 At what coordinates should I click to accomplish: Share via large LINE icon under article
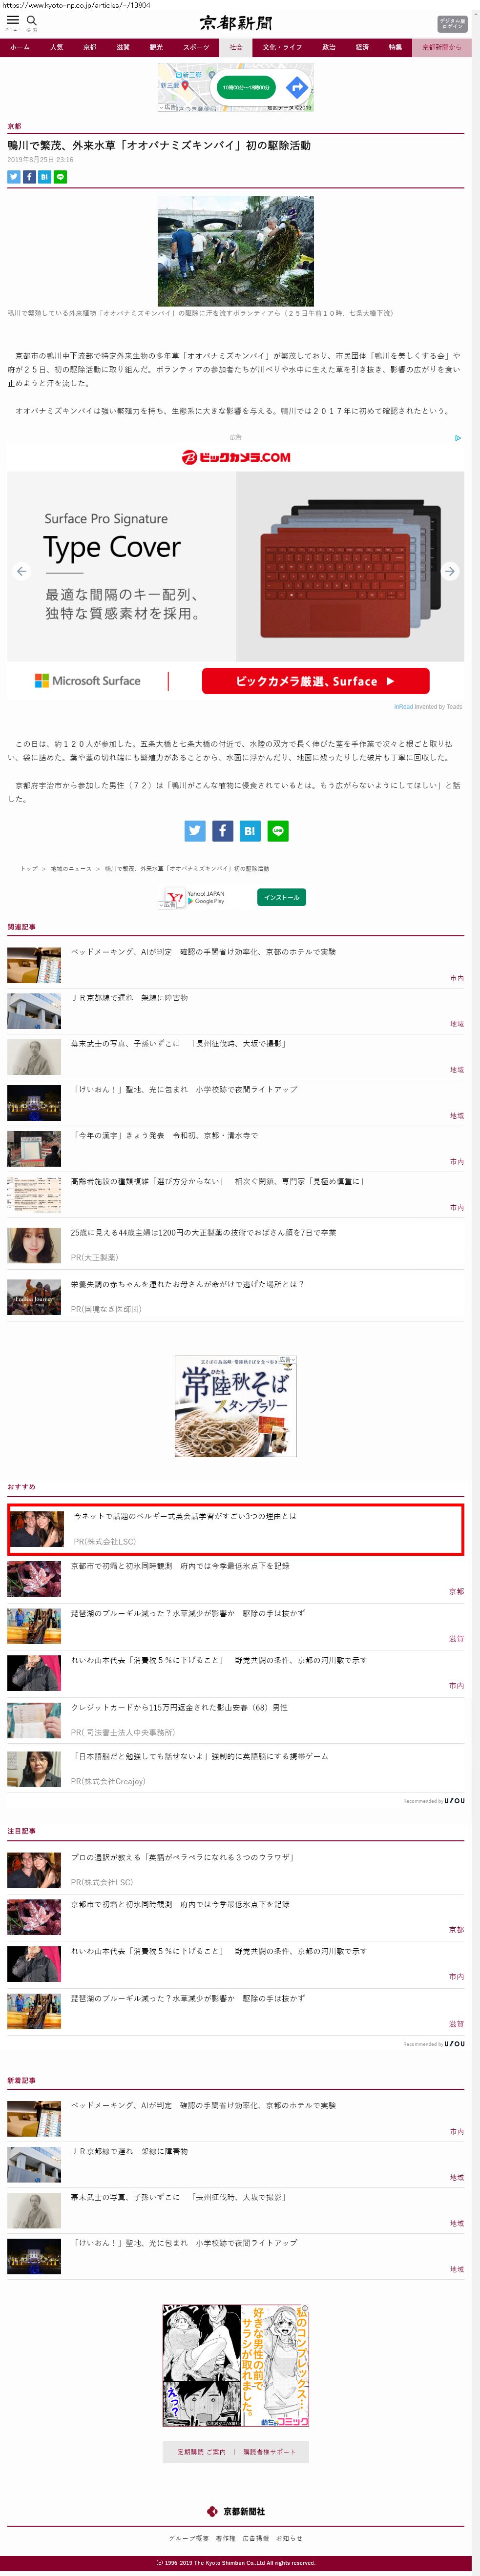pyautogui.click(x=278, y=830)
